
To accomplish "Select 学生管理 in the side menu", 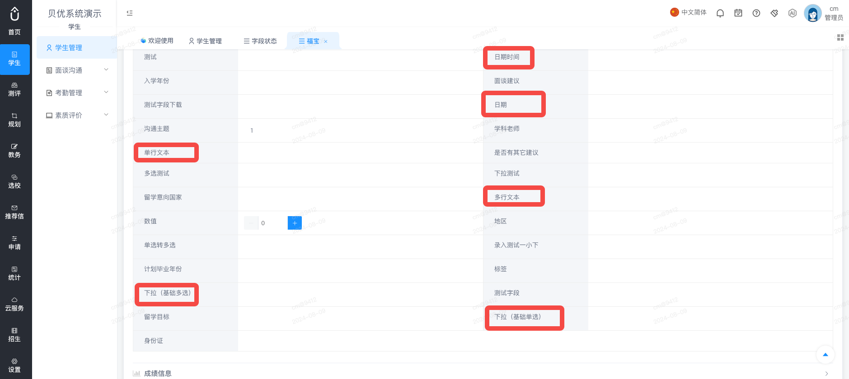I will [x=77, y=47].
